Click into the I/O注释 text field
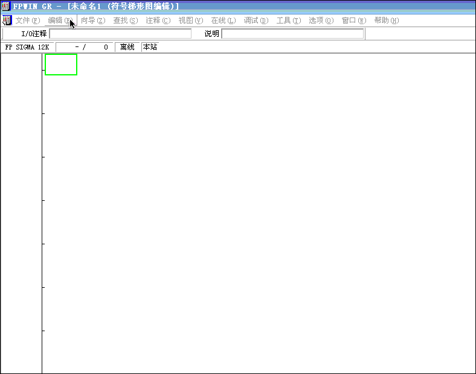 coord(120,34)
